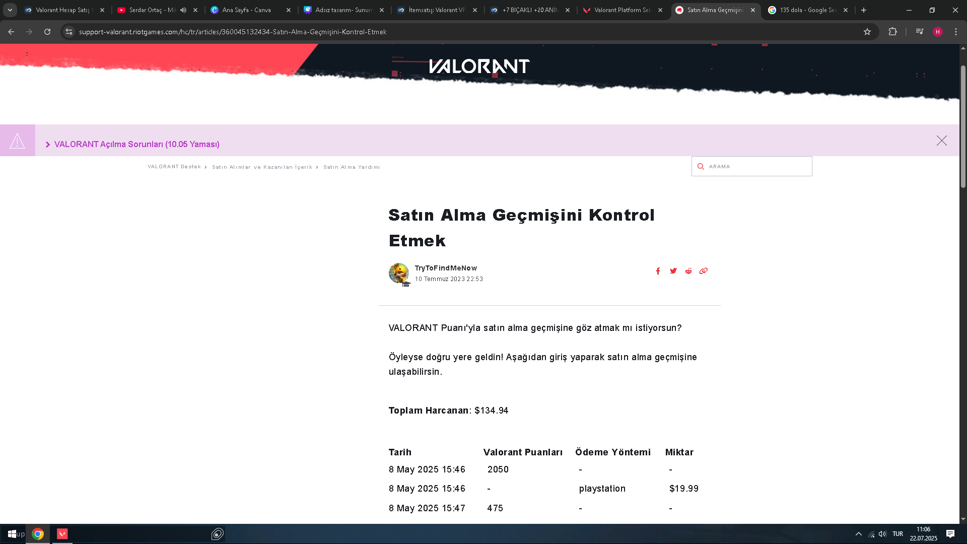Click Ödeme Yöntemi column header
Image resolution: width=967 pixels, height=544 pixels.
pyautogui.click(x=613, y=452)
